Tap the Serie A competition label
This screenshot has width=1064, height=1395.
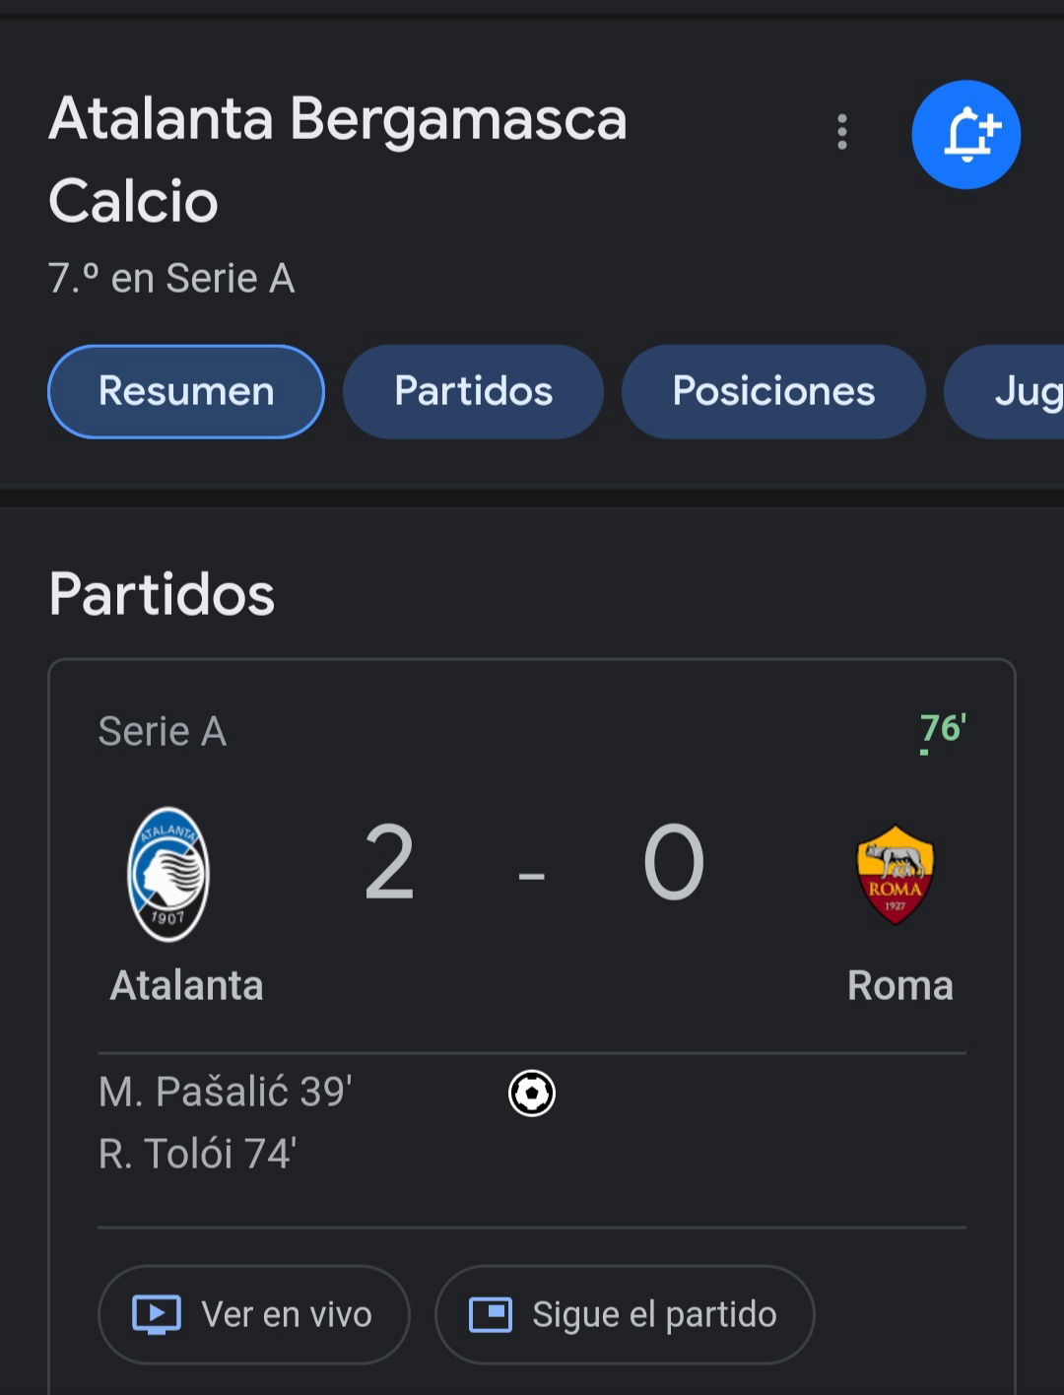163,732
